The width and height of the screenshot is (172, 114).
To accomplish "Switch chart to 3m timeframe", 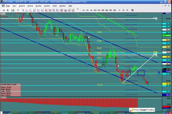I will [87, 10].
